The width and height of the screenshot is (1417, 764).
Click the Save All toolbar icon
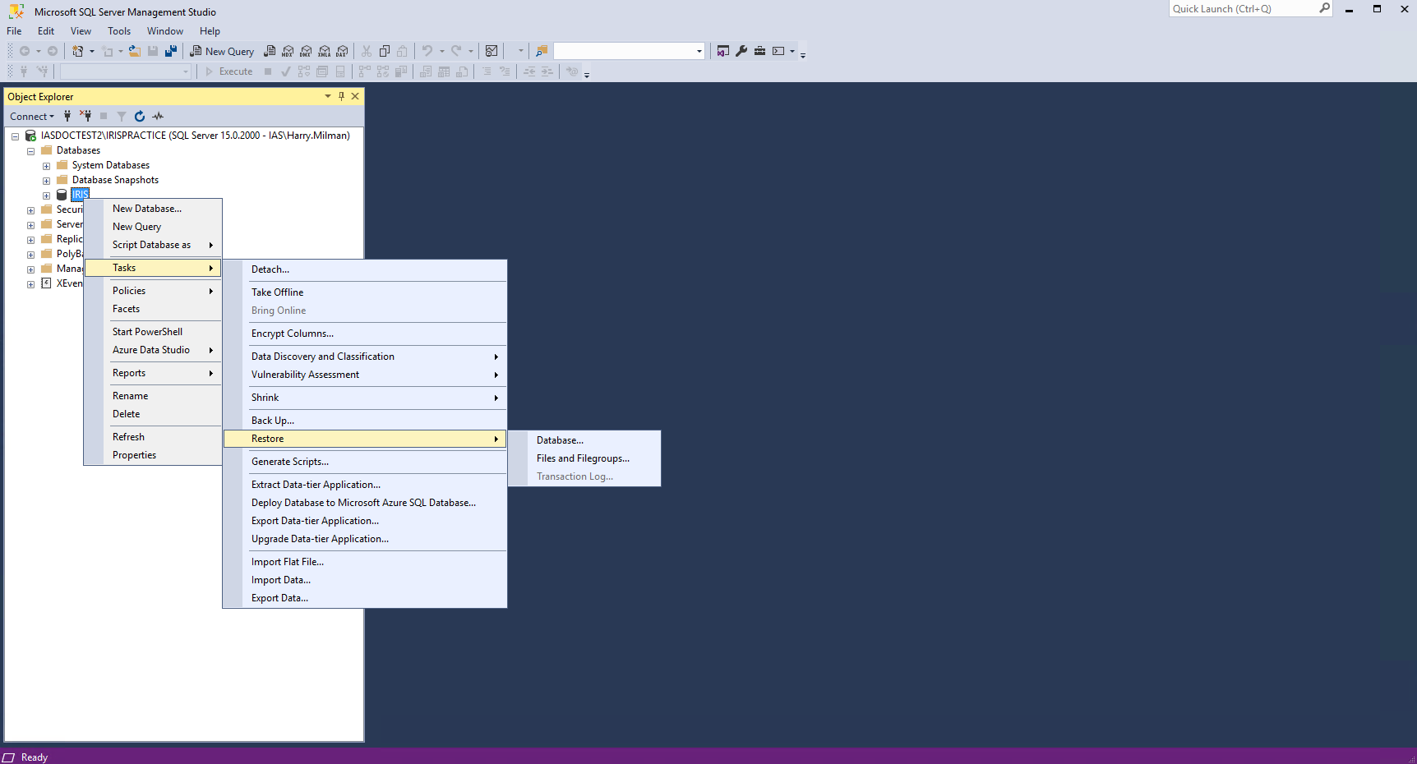tap(171, 51)
